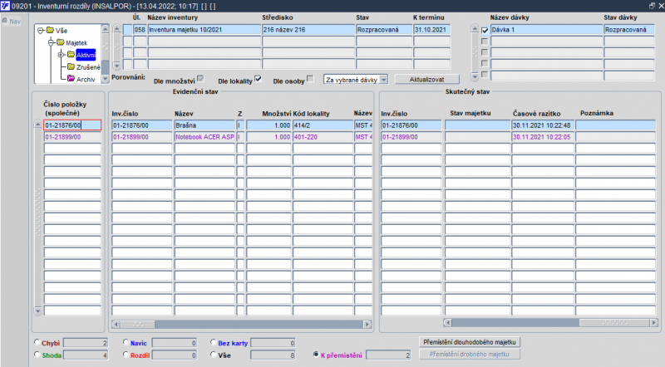665x367 pixels.
Task: Click Evidenční stav horizontal scroll right arrow
Action: coord(367,324)
